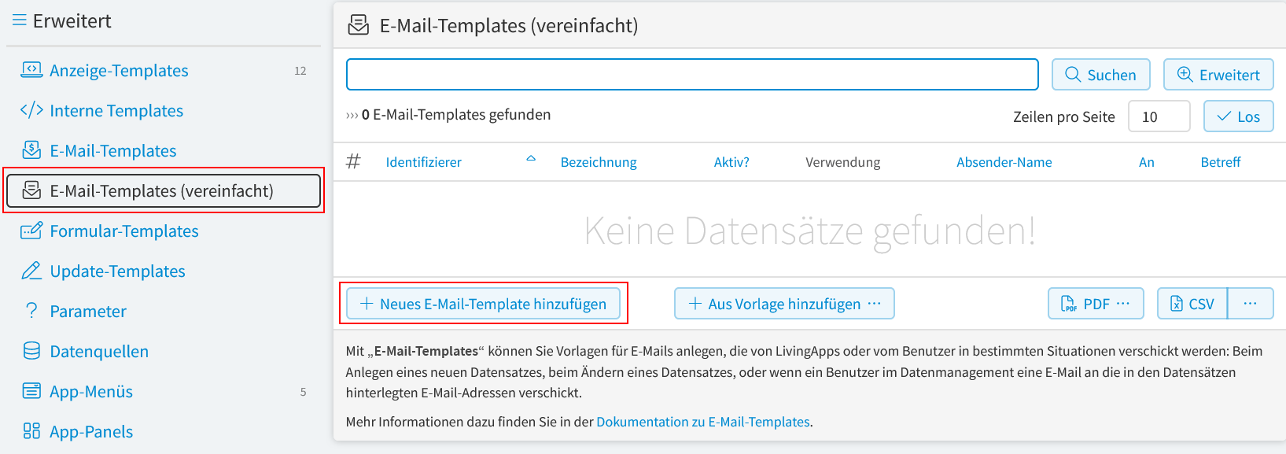Click the Los button
Image resolution: width=1286 pixels, height=454 pixels.
(1239, 116)
